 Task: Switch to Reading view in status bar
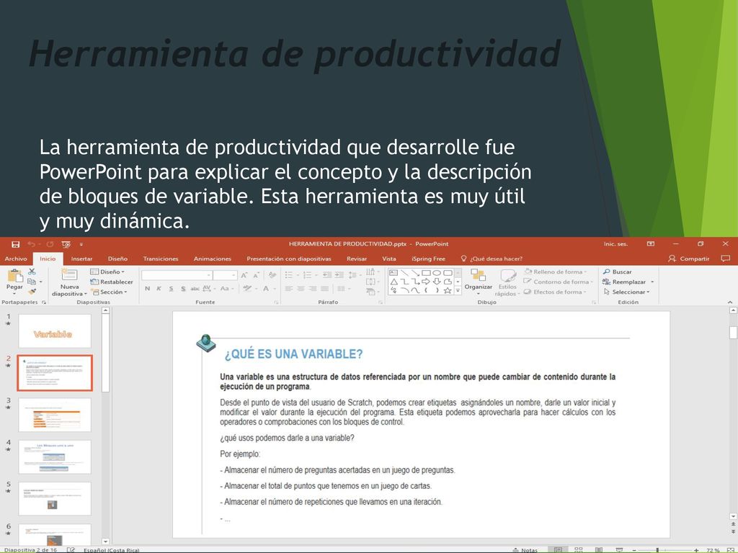coord(599,549)
